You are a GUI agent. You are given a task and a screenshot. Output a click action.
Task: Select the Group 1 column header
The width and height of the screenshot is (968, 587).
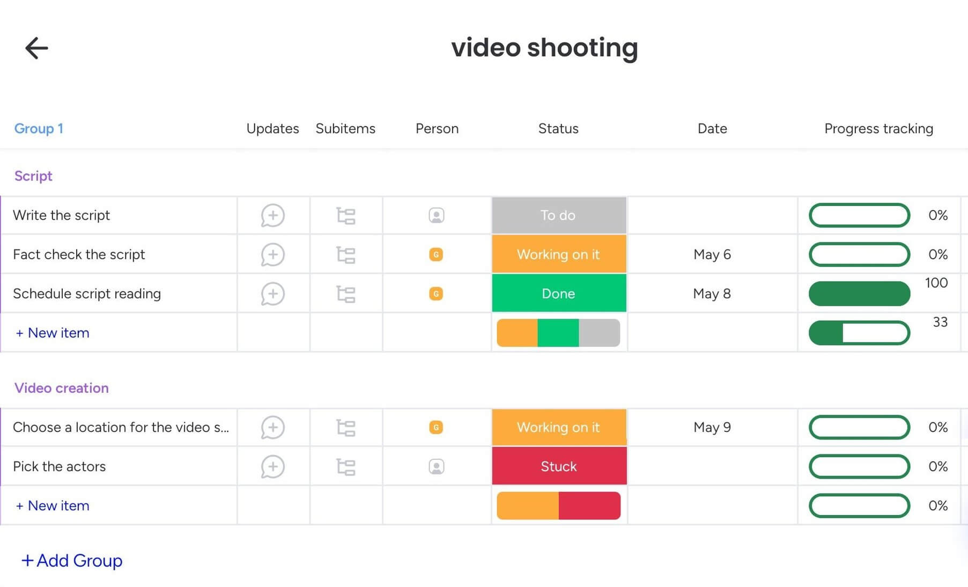point(39,129)
